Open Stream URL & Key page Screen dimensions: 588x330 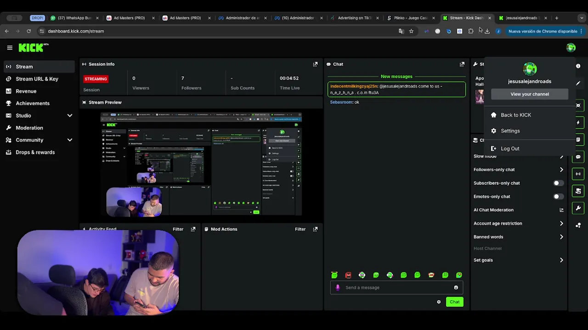(x=39, y=79)
